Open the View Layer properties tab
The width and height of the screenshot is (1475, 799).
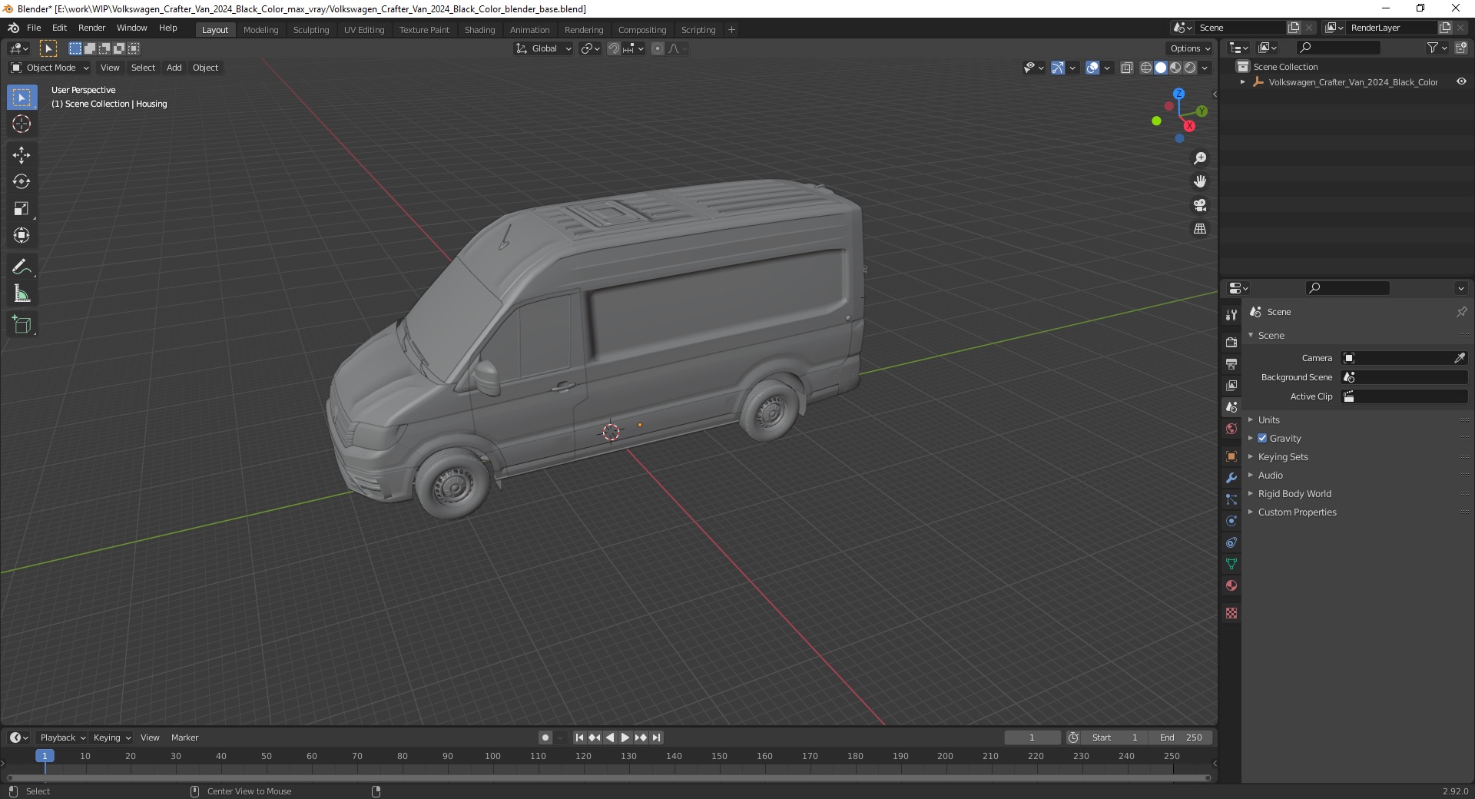coord(1231,385)
